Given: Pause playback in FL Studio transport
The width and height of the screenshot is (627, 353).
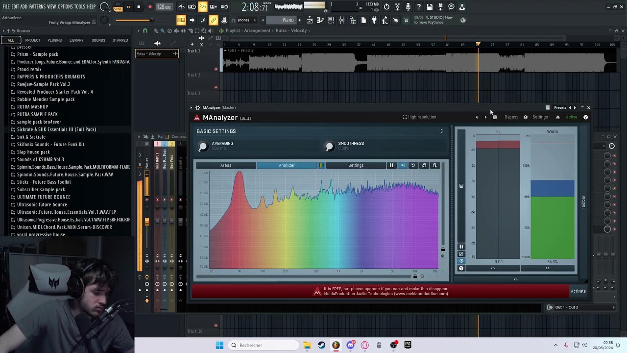Looking at the screenshot, I should pos(128,7).
